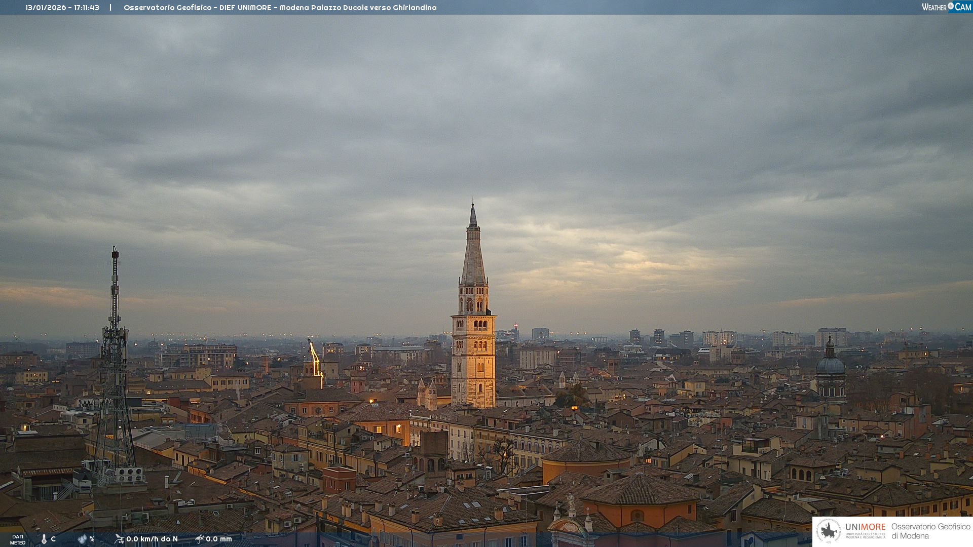Click the rain umbrella icon
Screen dimensions: 973x547
(x=200, y=539)
